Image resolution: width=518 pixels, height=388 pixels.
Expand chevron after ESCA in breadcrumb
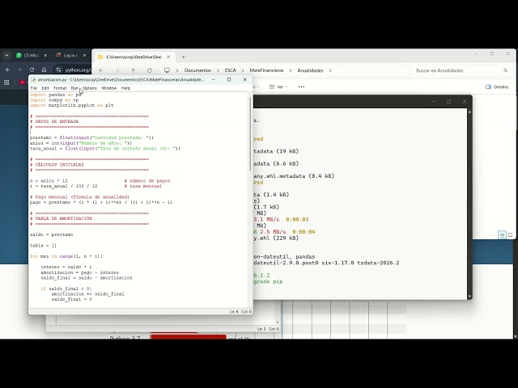pyautogui.click(x=243, y=70)
